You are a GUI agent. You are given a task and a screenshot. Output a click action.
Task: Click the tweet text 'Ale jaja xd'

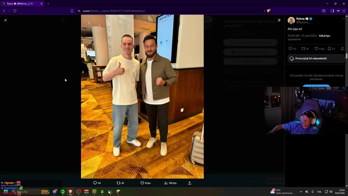point(295,29)
